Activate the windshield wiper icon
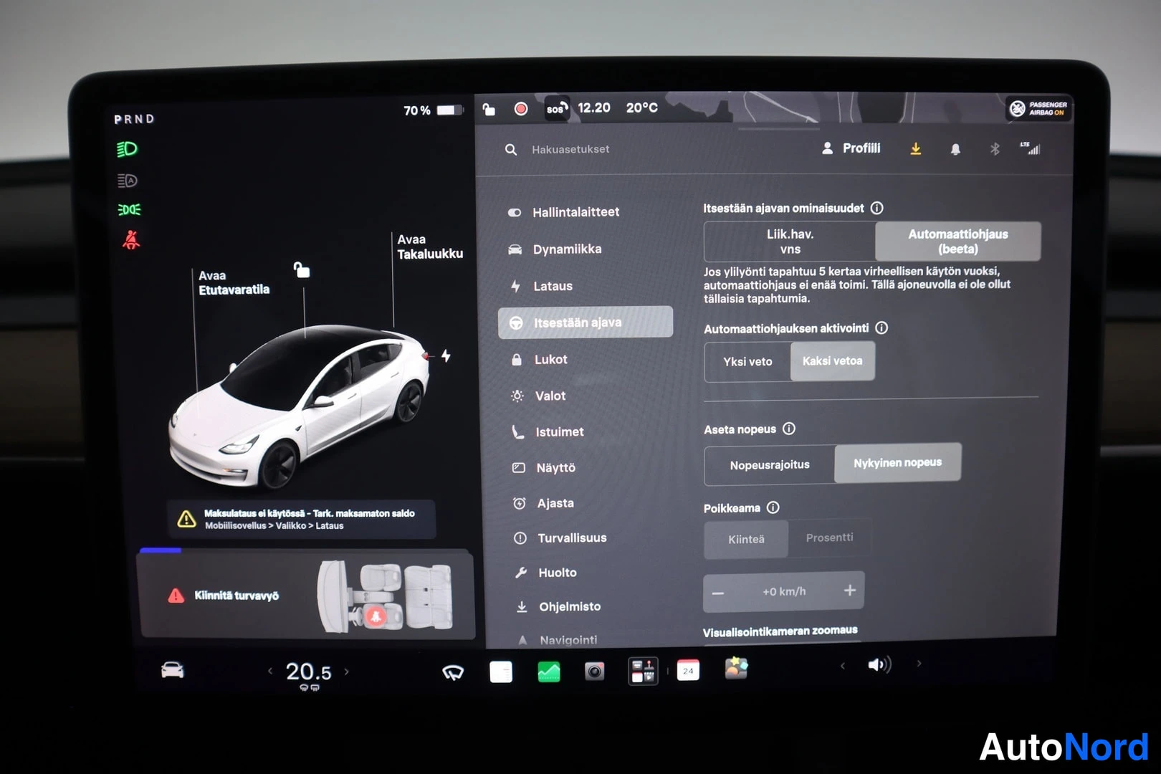The image size is (1161, 774). (453, 672)
